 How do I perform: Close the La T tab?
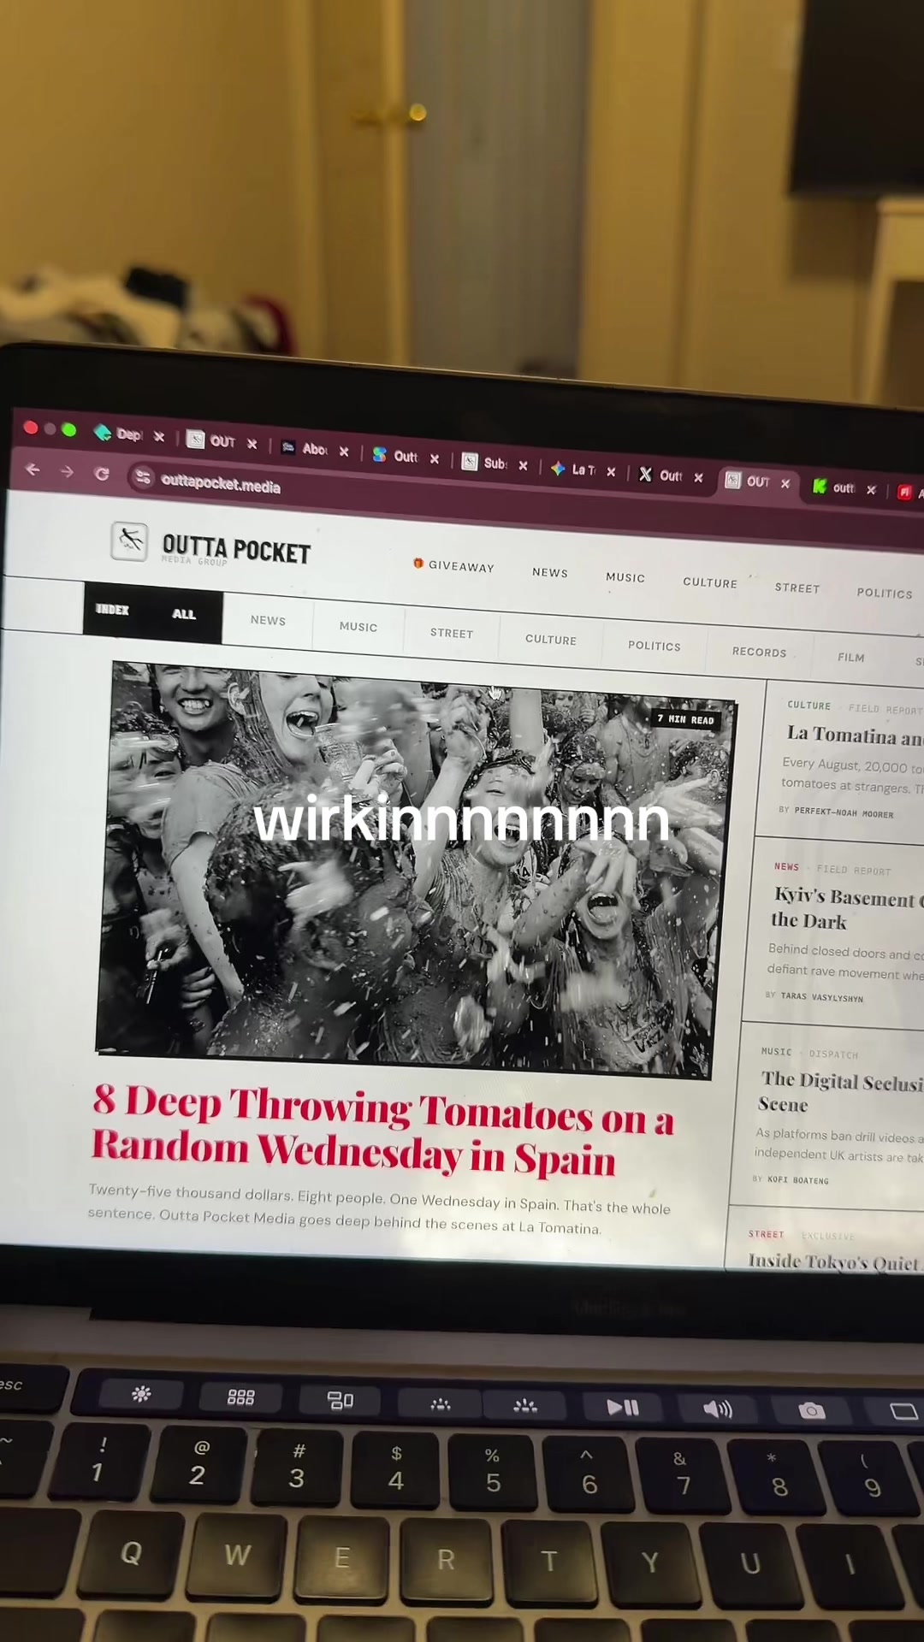pyautogui.click(x=611, y=471)
